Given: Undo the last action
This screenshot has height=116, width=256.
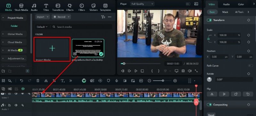Looking at the screenshot, I should point(21,81).
